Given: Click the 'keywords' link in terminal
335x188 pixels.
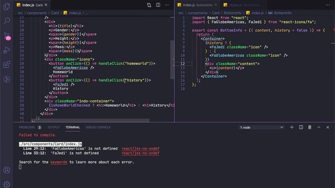Looking at the screenshot, I should coord(59,162).
